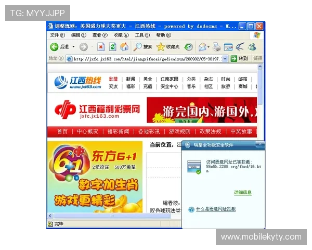
Task: Click the 江西福利彩票网 logo
Action: 97,110
